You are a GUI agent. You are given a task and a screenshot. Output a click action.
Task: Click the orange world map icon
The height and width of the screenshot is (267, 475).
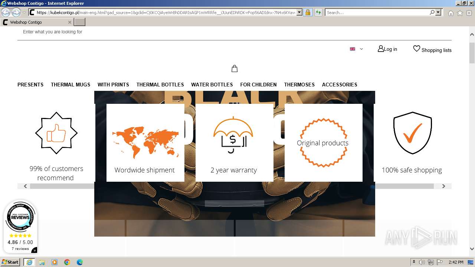click(x=145, y=142)
